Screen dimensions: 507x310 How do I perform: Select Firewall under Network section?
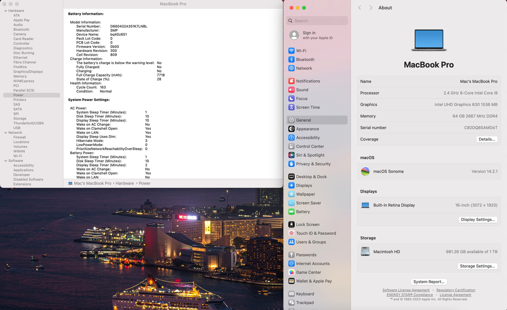(20, 137)
